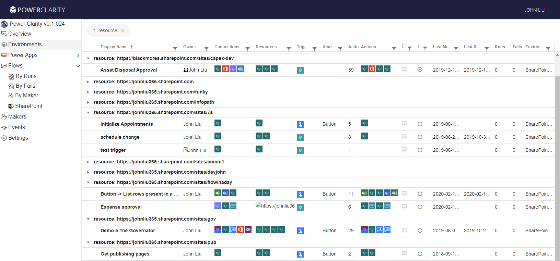
Task: Click the Excel connection icon for the Button -> List rows flow
Action: point(218,193)
